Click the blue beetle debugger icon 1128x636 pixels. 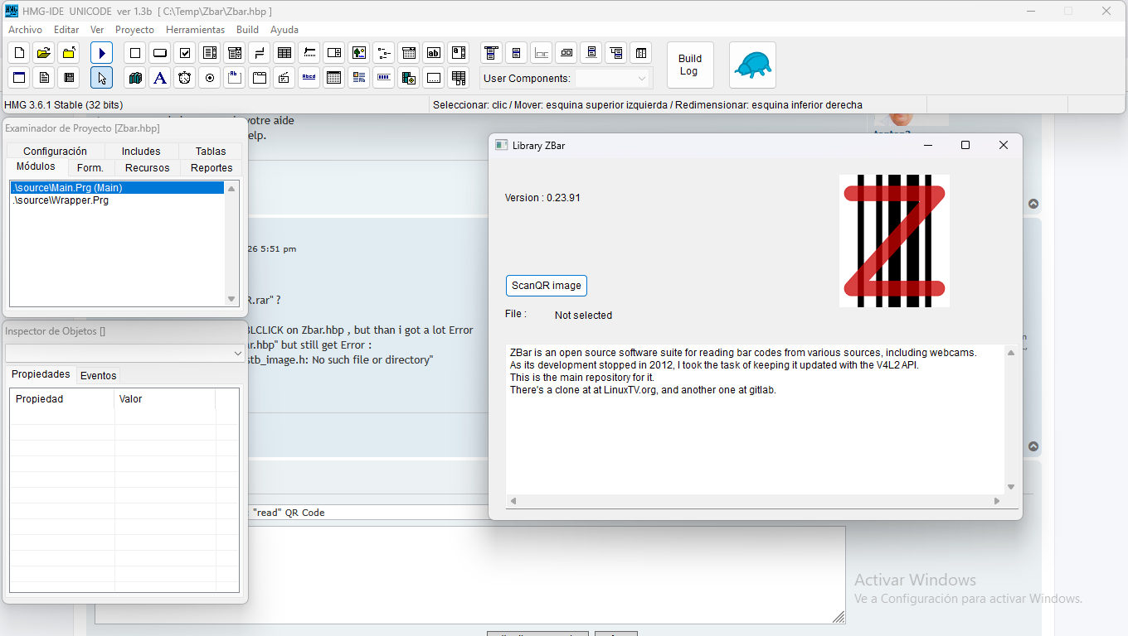[x=753, y=65]
